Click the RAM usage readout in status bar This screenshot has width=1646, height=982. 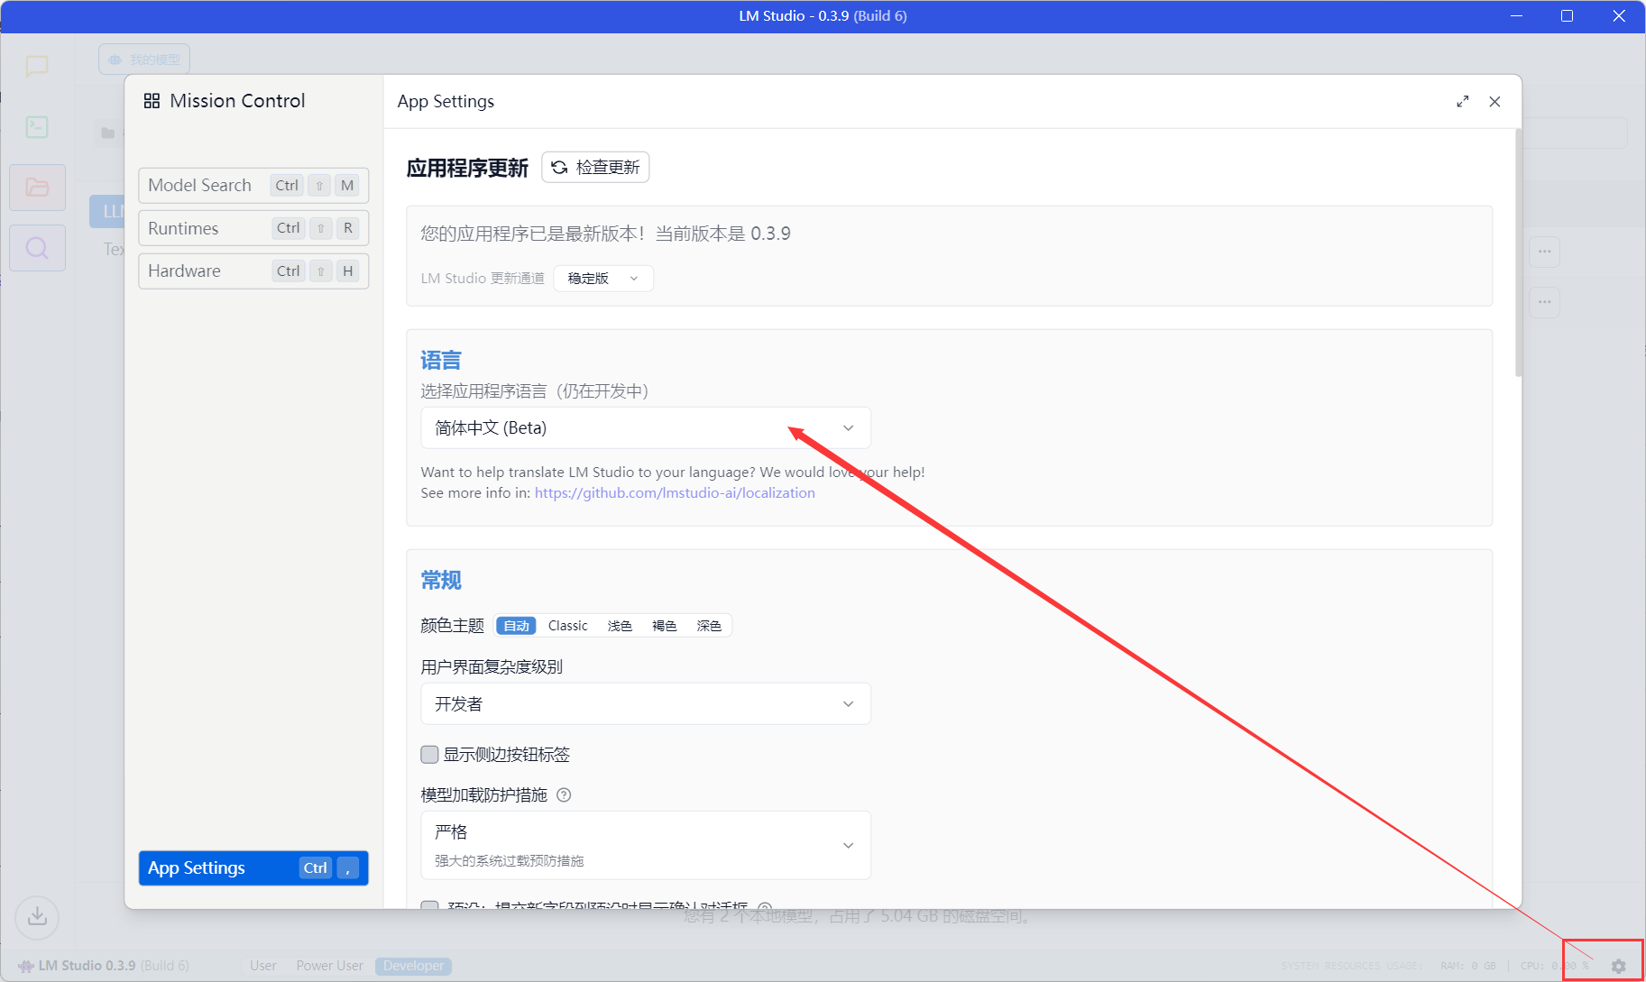pyautogui.click(x=1468, y=966)
